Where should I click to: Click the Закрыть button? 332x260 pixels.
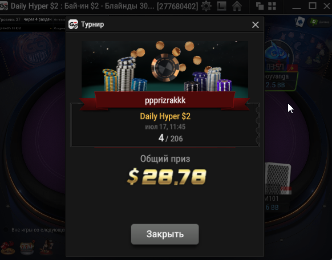[165, 234]
